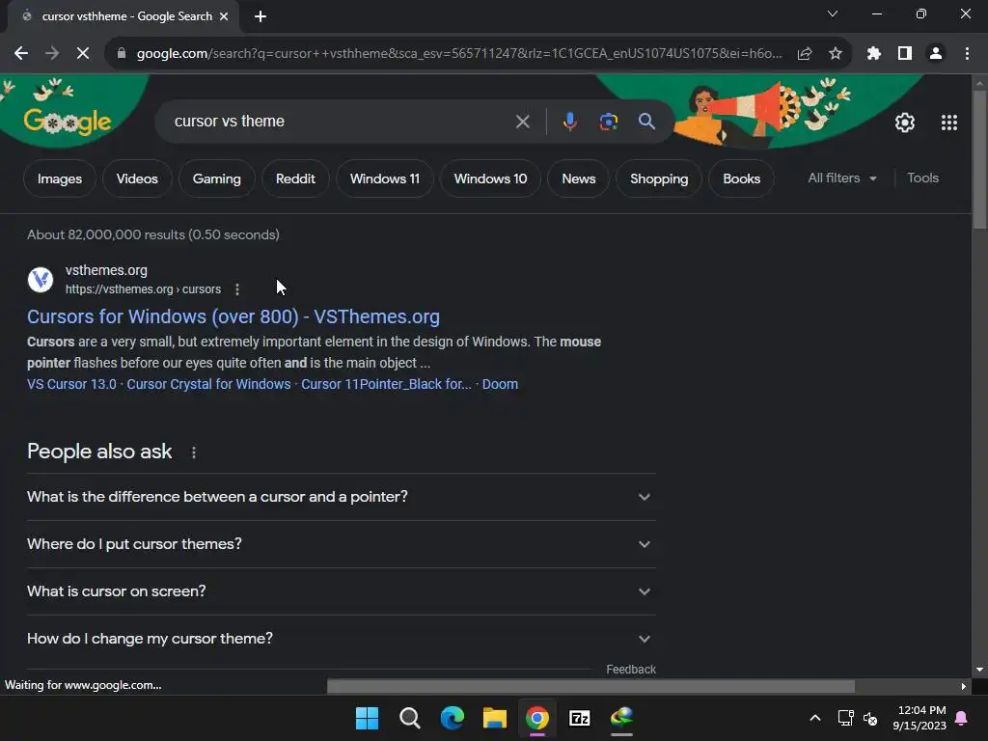The width and height of the screenshot is (988, 741).
Task: Select the Windows 10 filter chip
Action: click(x=490, y=178)
